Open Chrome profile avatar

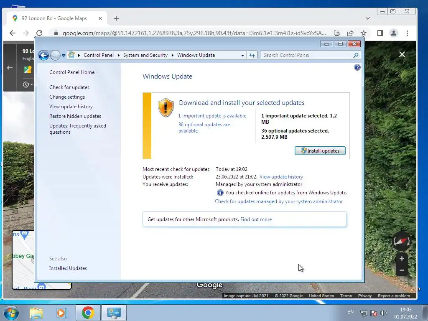[x=394, y=33]
